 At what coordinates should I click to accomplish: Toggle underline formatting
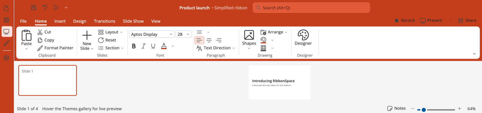point(153,46)
